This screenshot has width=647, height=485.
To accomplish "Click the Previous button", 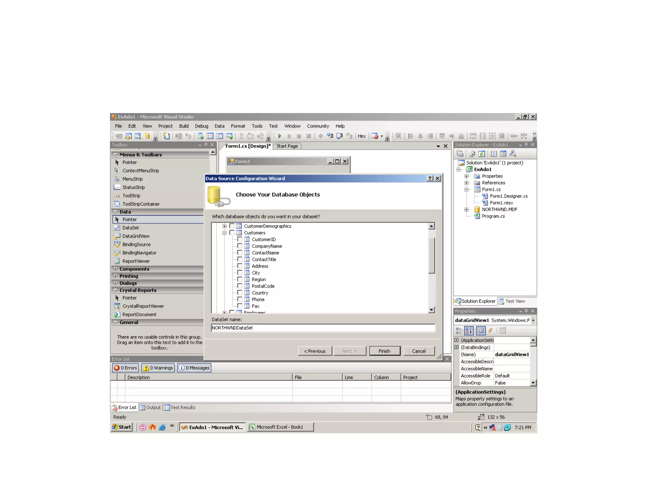I will (x=315, y=351).
